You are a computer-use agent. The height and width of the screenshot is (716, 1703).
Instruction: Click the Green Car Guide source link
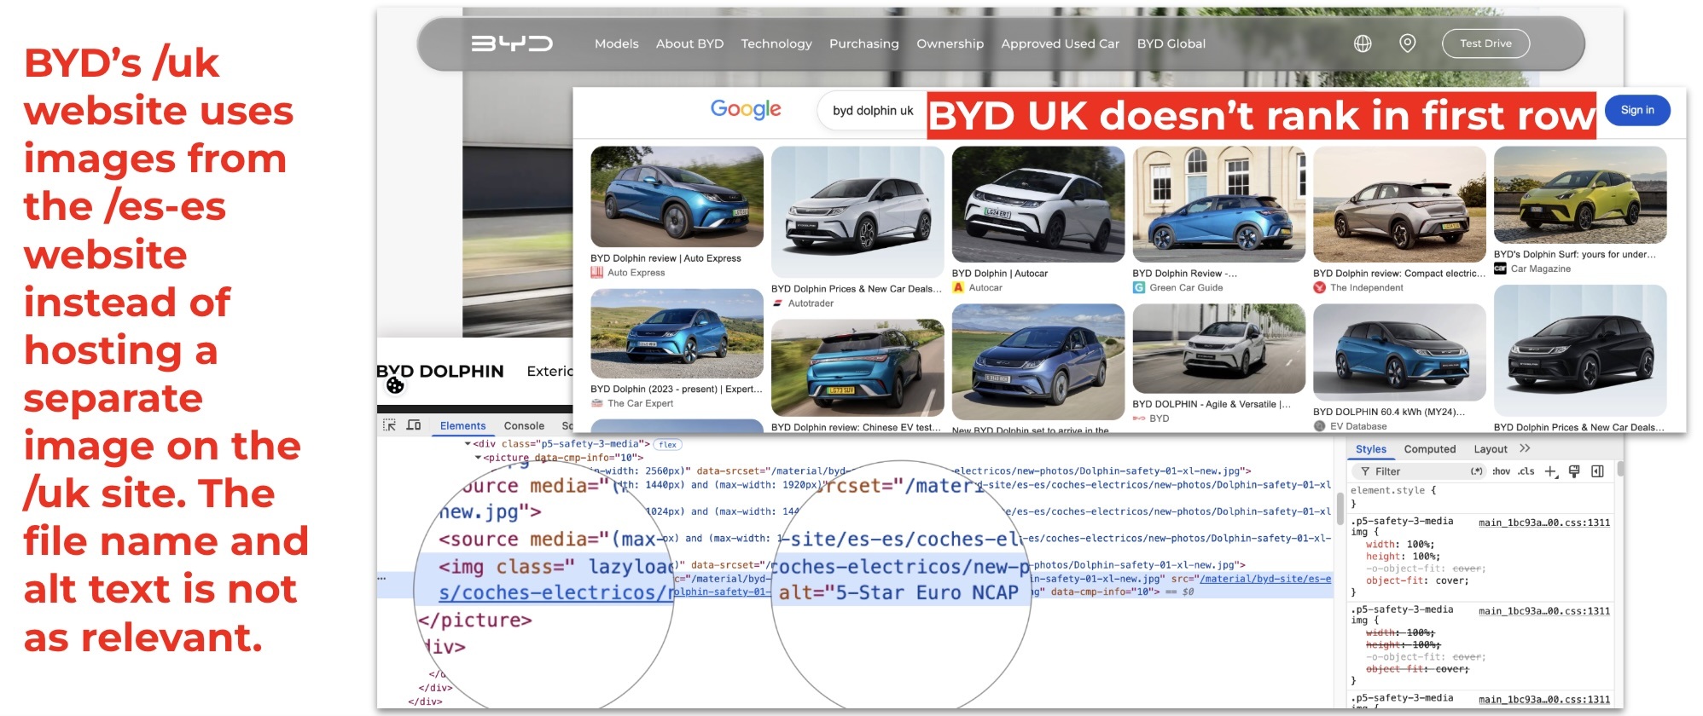click(1186, 288)
